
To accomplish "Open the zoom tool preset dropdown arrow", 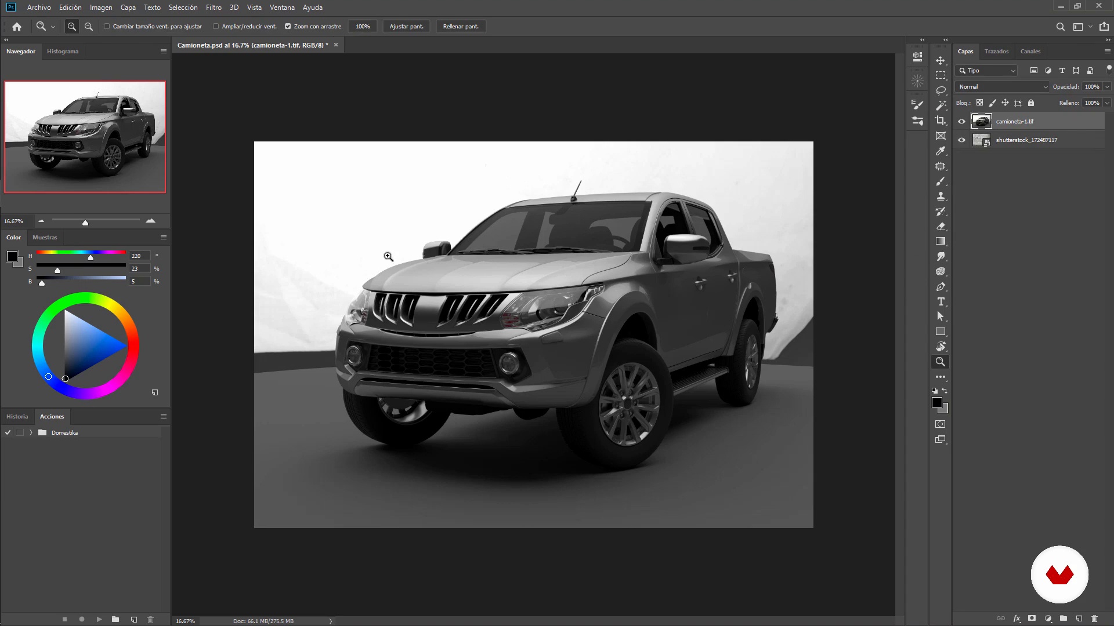I will point(53,27).
